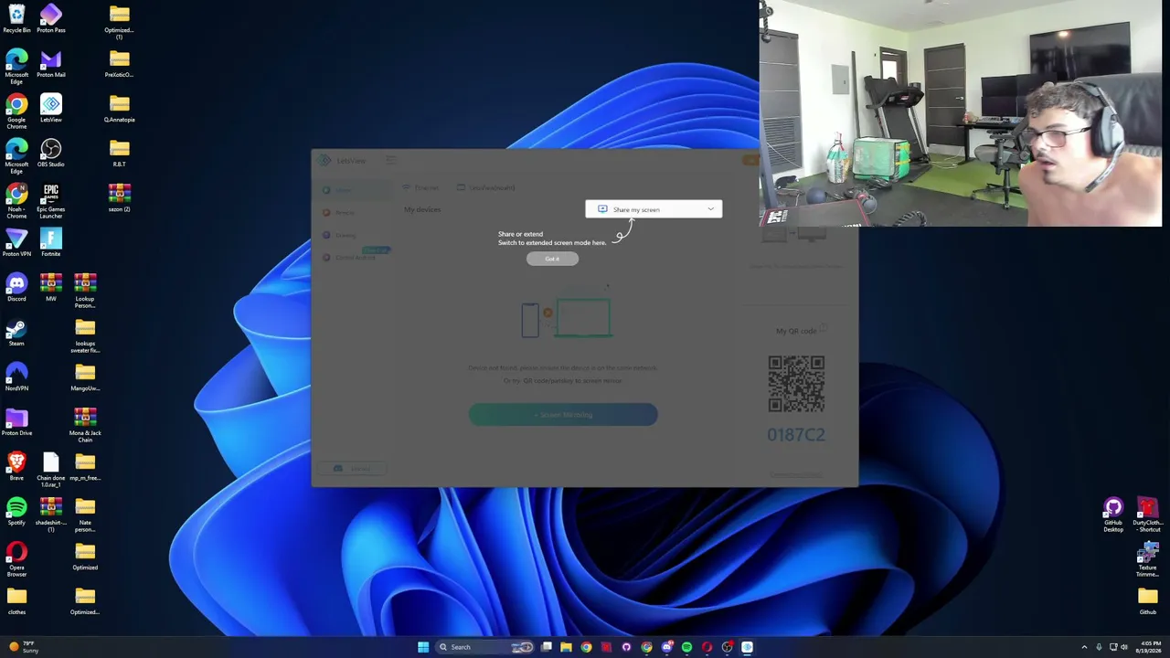Select the clothes folder on desktop
Viewport: 1170px width, 658px height.
16,601
